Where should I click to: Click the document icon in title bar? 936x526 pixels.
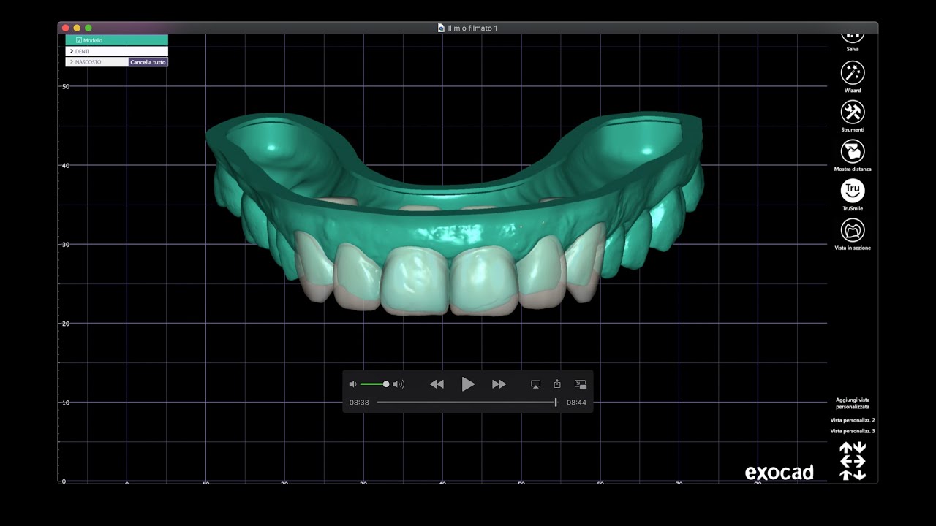441,28
